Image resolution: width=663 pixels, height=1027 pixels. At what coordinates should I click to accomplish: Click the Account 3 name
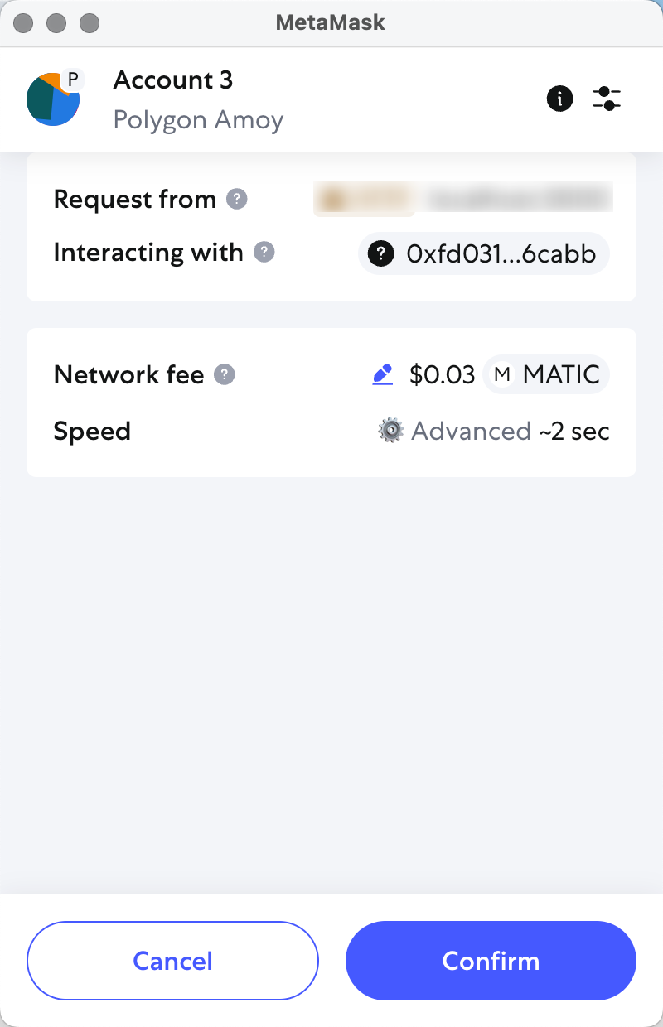[x=173, y=80]
